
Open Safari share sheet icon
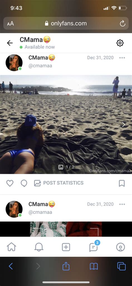coord(66,266)
